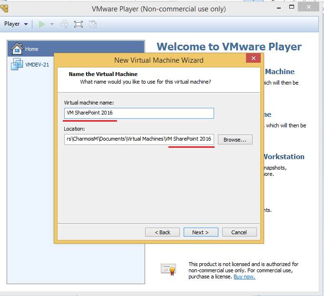Expand the power options arrow beside play
Image resolution: width=324 pixels, height=296 pixels.
tap(52, 24)
